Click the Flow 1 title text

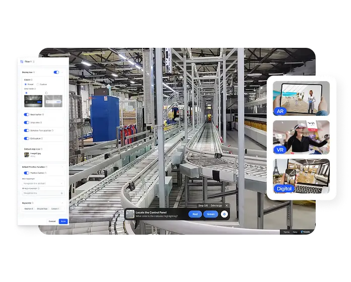point(28,61)
